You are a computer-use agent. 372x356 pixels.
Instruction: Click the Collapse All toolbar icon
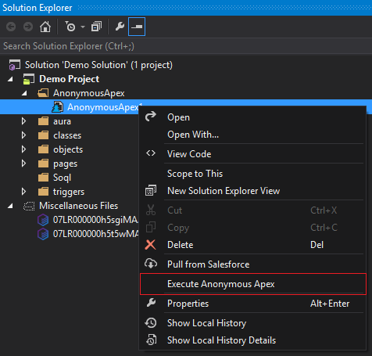pos(96,27)
